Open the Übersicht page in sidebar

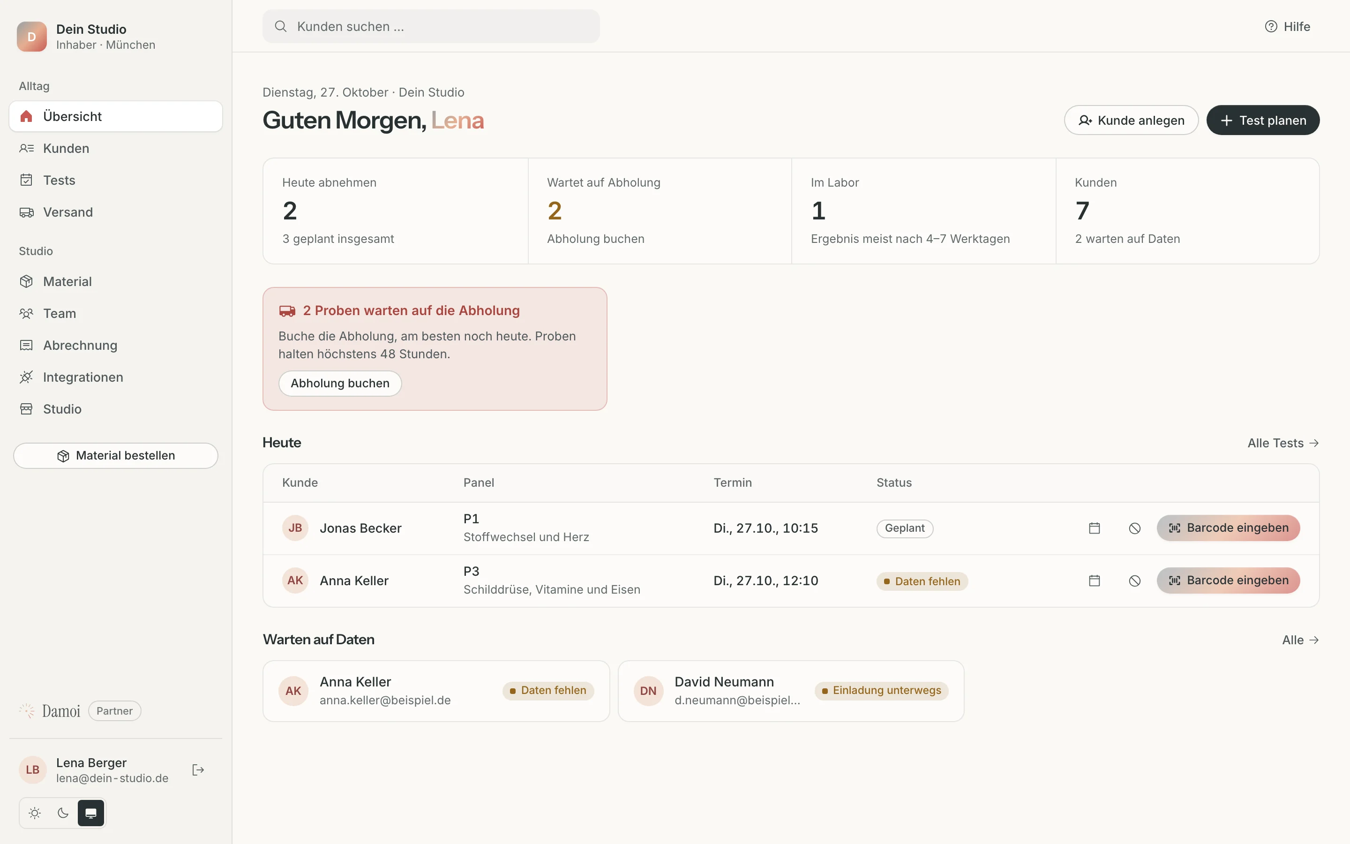tap(115, 116)
